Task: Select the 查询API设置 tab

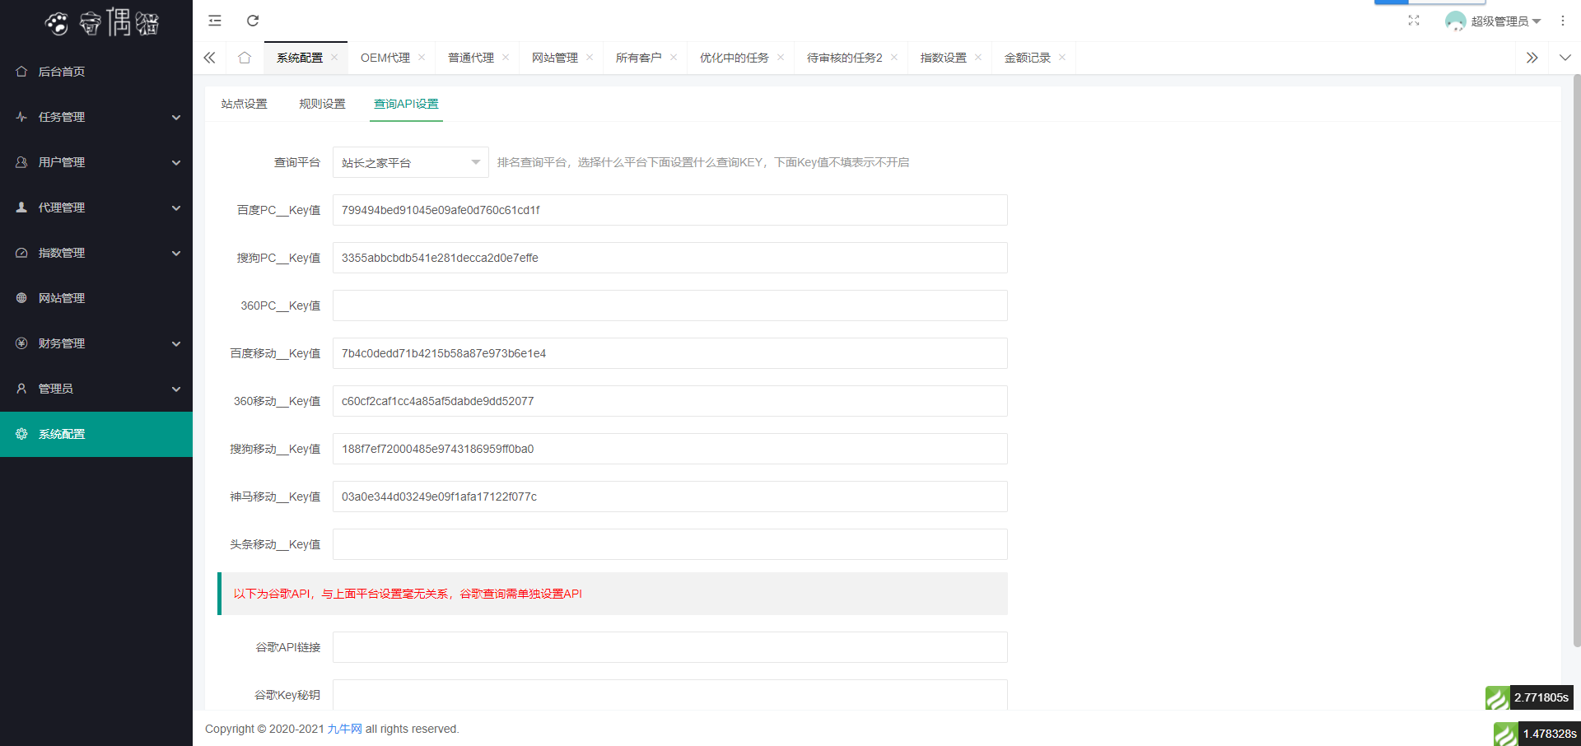Action: pos(406,104)
